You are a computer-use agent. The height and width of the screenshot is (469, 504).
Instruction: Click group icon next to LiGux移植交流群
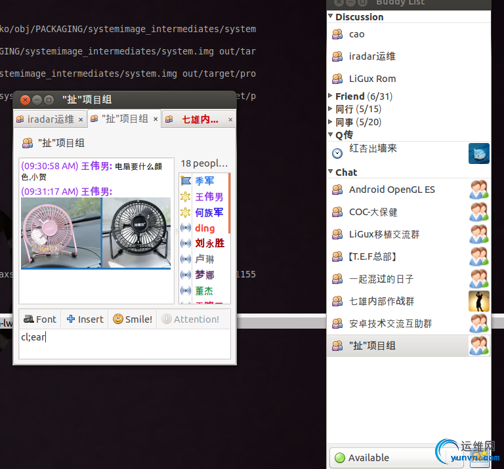pos(337,235)
